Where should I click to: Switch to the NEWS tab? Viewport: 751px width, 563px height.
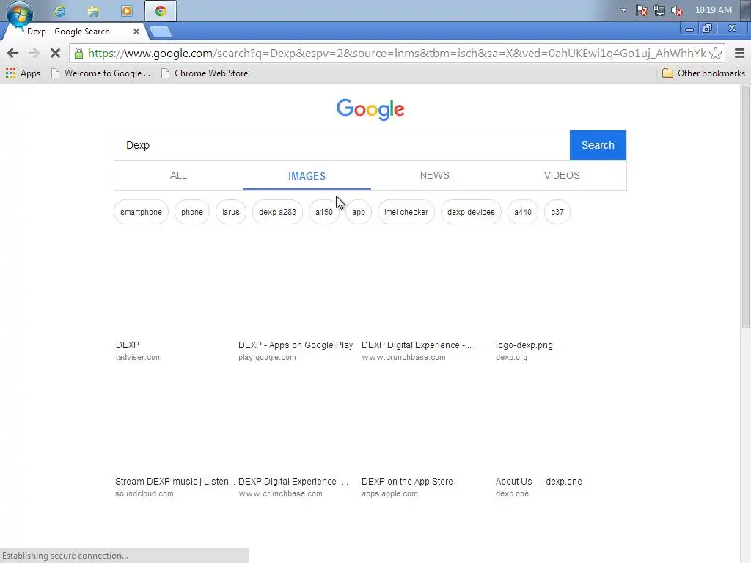pos(434,176)
